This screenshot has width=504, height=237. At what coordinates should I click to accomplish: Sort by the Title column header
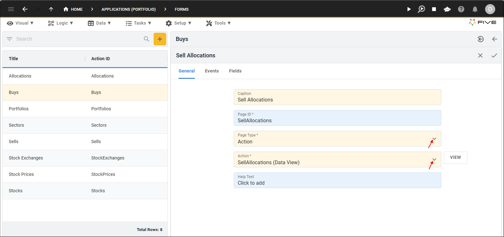click(13, 59)
